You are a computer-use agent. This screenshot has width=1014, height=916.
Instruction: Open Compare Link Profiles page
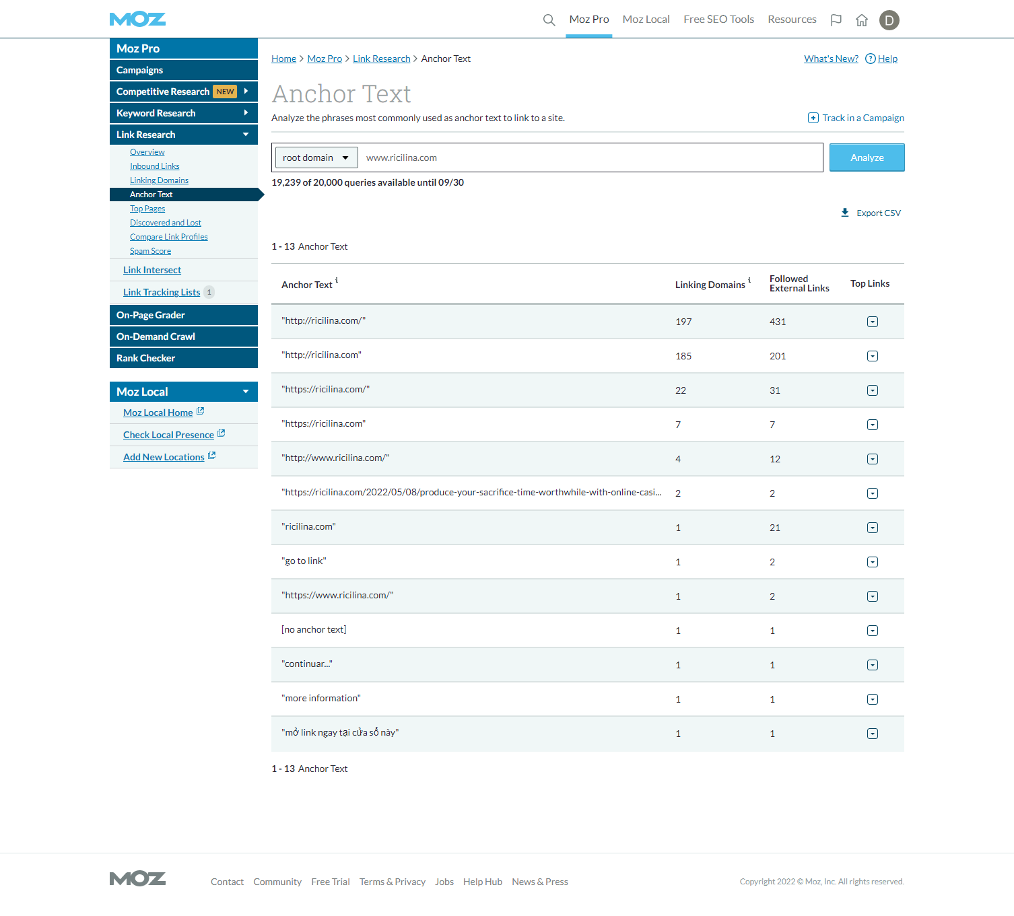point(169,237)
